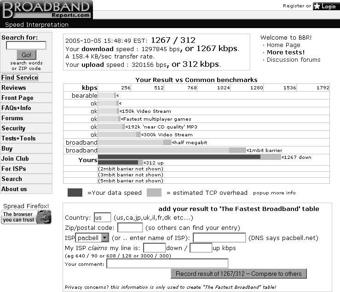Click the light 'estimated TCP overhead' legend swatch
The height and width of the screenshot is (292, 340).
[x=154, y=193]
